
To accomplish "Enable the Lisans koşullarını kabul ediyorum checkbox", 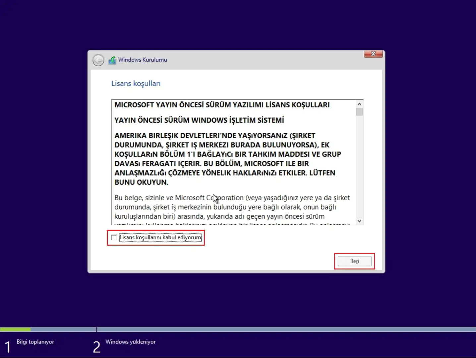I will [x=114, y=237].
